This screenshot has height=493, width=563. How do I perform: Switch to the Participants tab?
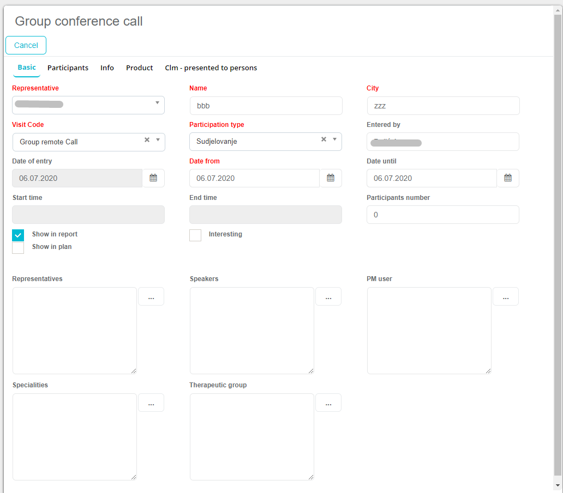[68, 68]
